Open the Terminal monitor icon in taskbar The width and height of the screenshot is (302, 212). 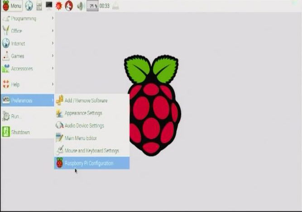[49, 6]
